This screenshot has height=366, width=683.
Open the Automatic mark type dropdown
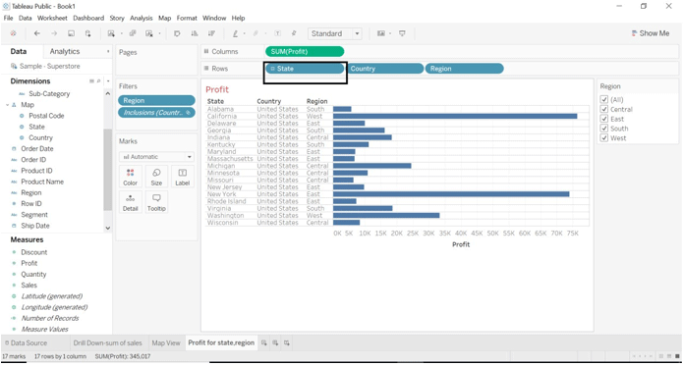point(157,156)
